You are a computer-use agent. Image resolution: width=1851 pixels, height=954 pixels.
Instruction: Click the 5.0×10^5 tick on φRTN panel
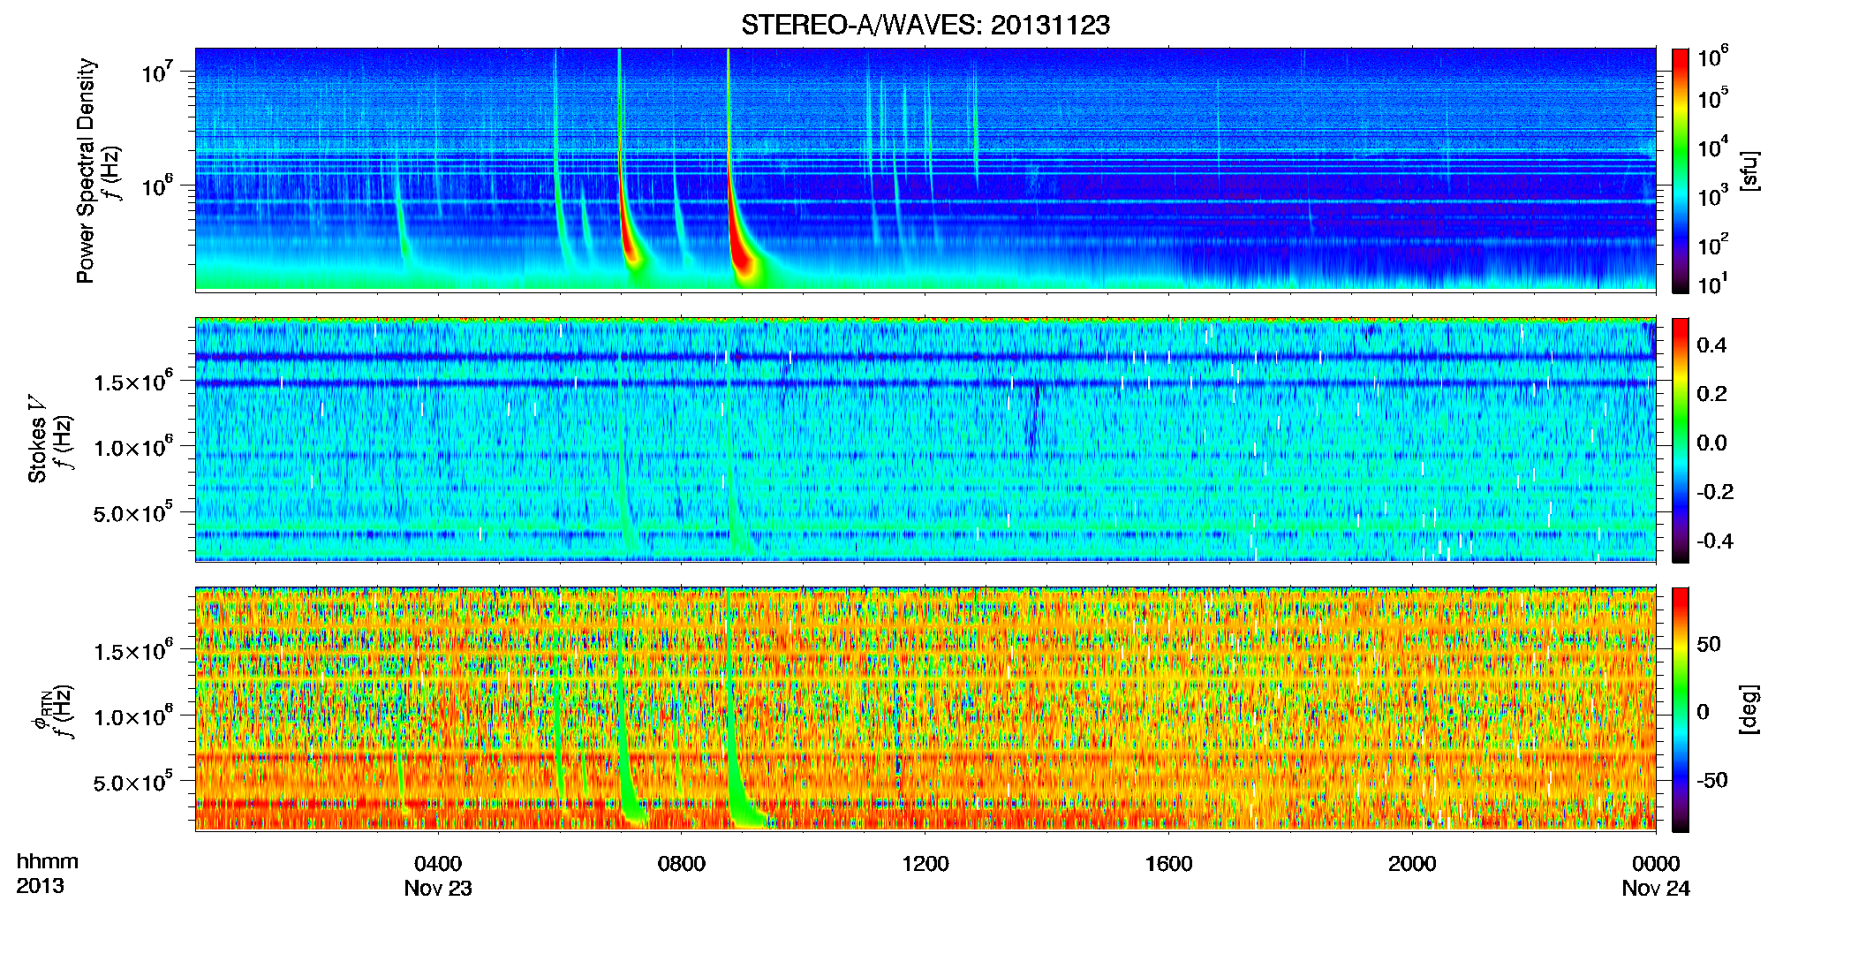[x=133, y=782]
